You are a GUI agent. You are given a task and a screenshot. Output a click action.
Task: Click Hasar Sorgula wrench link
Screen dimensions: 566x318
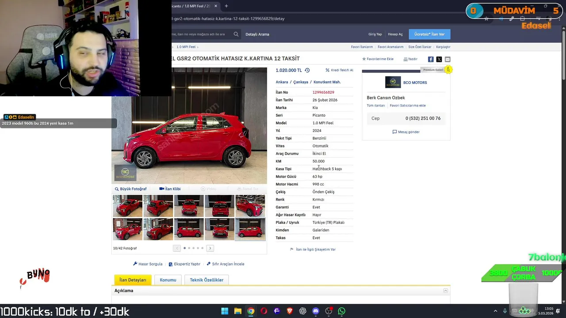[148, 264]
